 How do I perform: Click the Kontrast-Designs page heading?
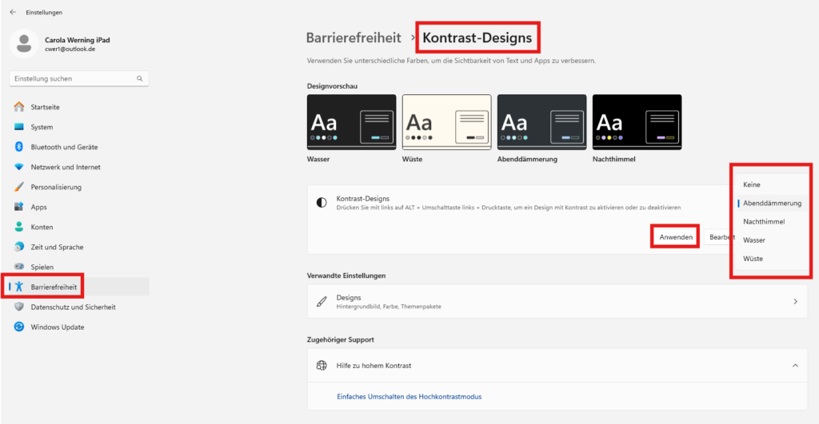(477, 38)
